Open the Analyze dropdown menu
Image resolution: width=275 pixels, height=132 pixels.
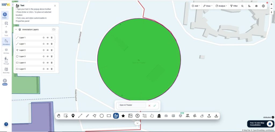click(221, 6)
